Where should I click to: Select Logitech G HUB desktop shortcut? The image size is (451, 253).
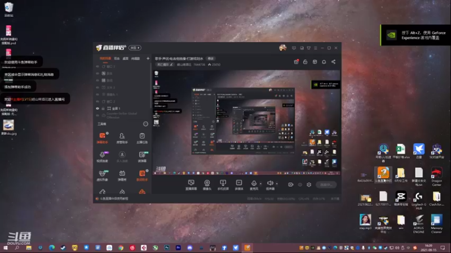point(418,201)
